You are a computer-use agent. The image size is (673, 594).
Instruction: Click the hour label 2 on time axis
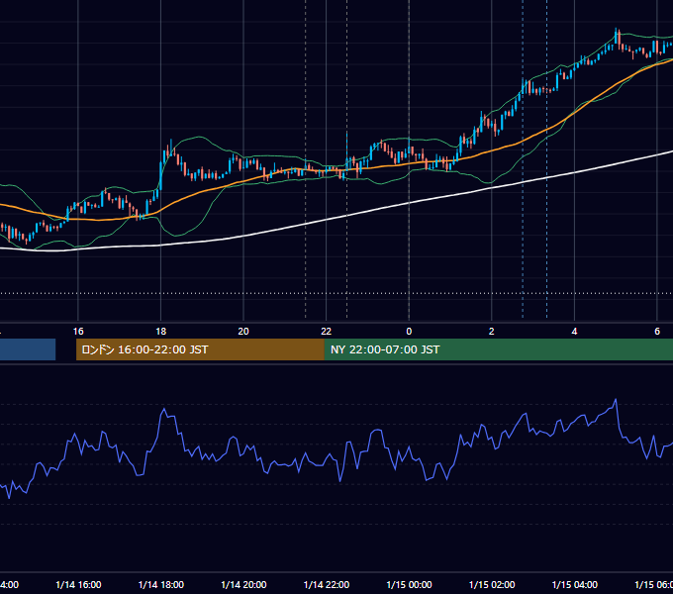click(x=492, y=332)
